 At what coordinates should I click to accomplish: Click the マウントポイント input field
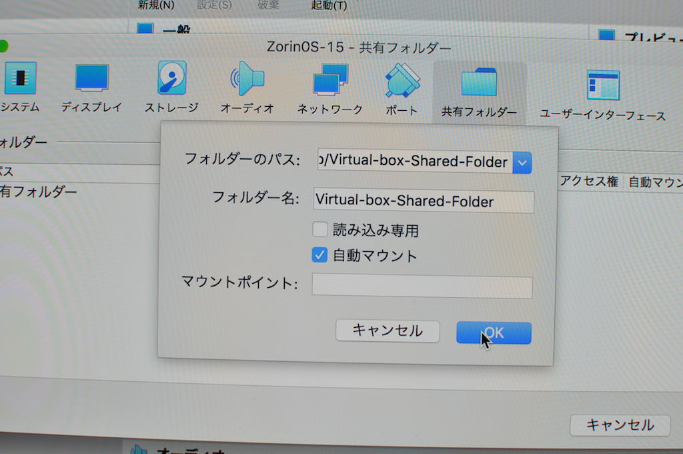[422, 286]
